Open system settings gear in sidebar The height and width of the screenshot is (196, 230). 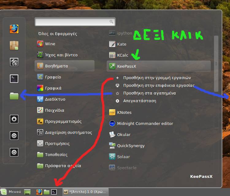(x=14, y=62)
